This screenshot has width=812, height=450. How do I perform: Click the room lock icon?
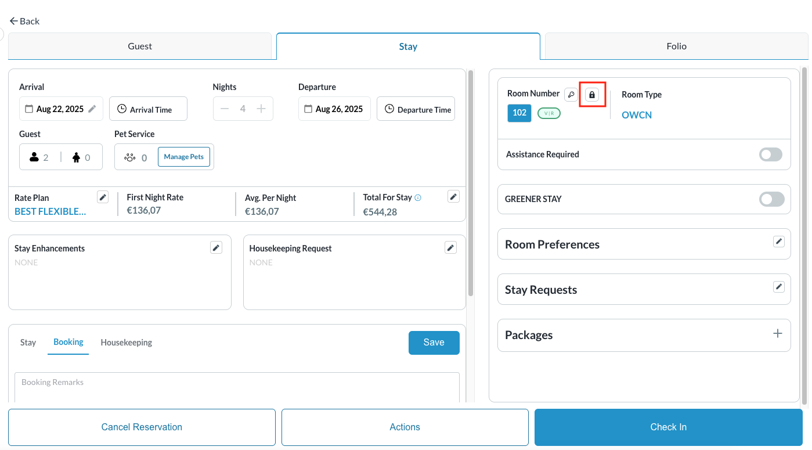click(591, 95)
